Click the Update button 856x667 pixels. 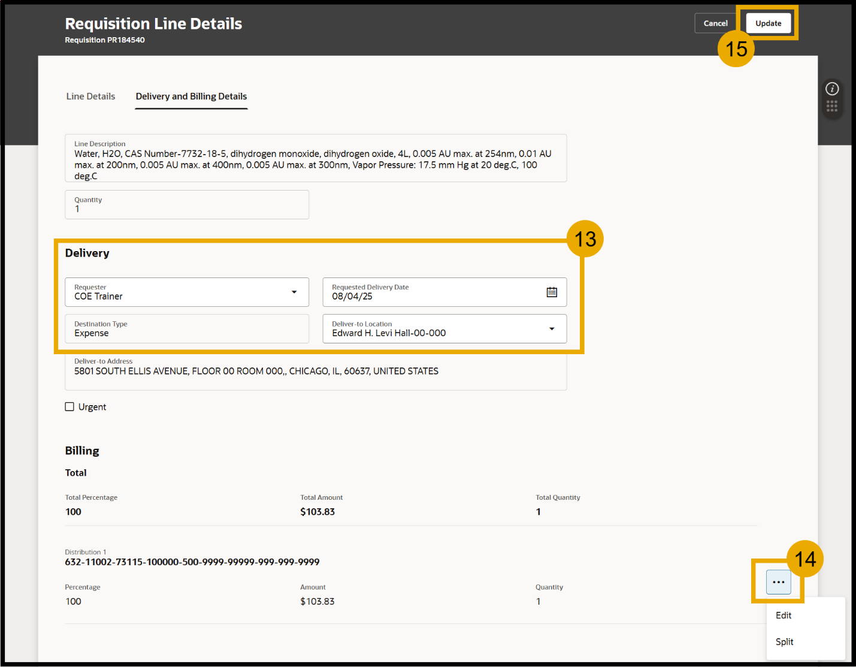(768, 23)
